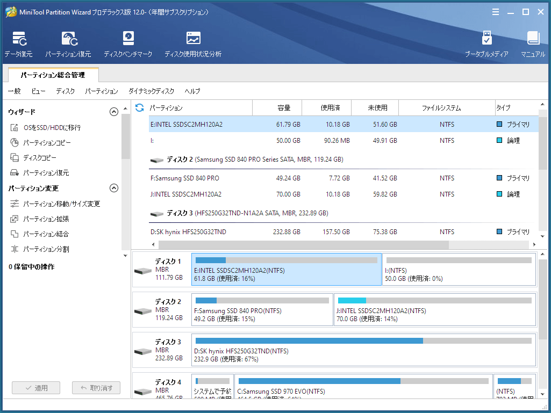
Task: Sort by the 使用済 column header
Action: 327,108
